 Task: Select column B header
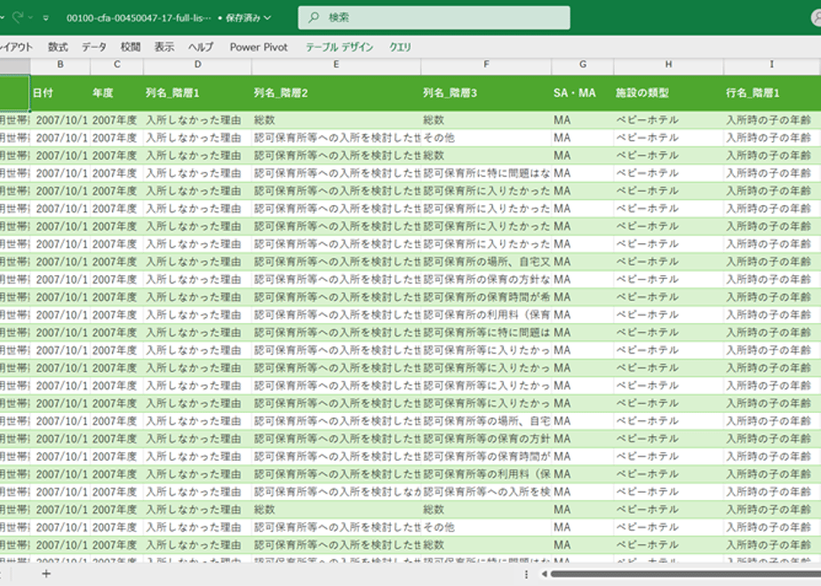[60, 64]
